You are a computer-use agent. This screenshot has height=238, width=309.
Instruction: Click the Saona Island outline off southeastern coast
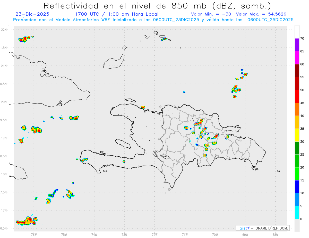pyautogui.click(x=255, y=168)
